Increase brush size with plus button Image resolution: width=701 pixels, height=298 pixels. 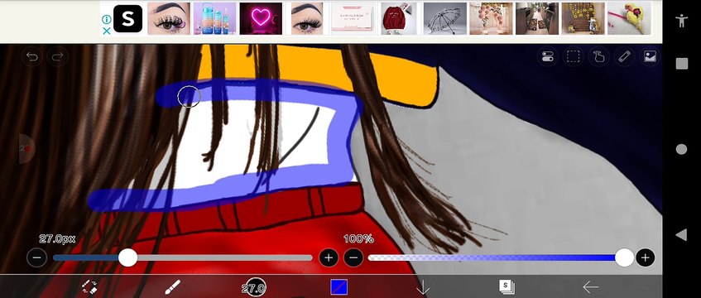329,257
